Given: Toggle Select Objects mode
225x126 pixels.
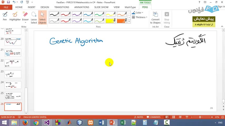Looking at the screenshot, I should click(x=42, y=18).
